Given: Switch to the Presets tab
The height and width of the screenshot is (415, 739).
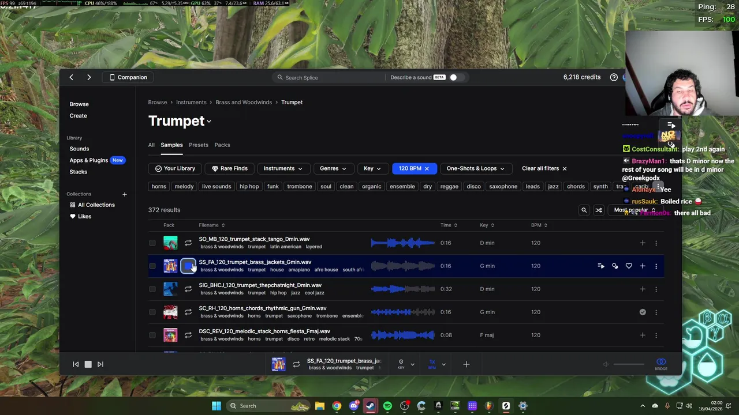Looking at the screenshot, I should tap(199, 145).
